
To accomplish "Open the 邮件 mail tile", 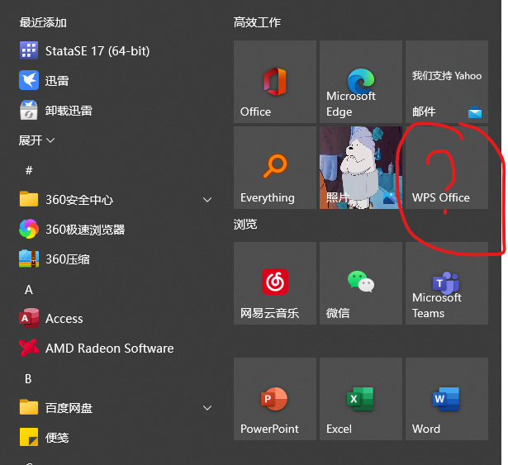I will 447,82.
